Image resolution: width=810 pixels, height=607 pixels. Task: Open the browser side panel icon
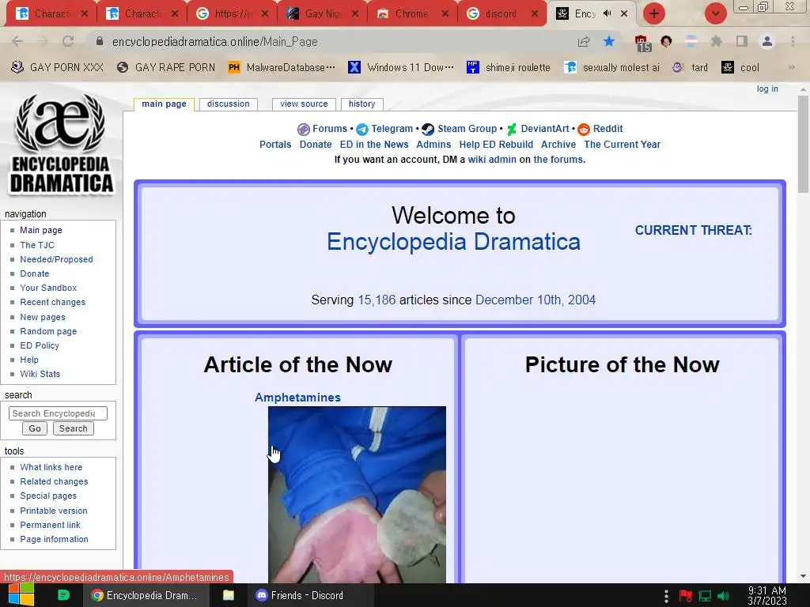(x=742, y=41)
